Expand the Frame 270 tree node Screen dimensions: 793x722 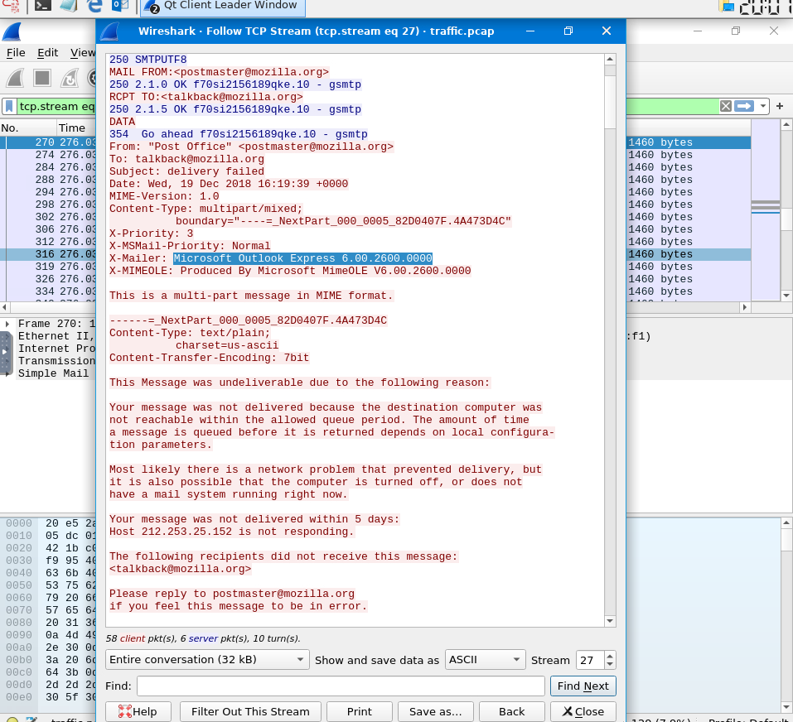click(x=7, y=324)
